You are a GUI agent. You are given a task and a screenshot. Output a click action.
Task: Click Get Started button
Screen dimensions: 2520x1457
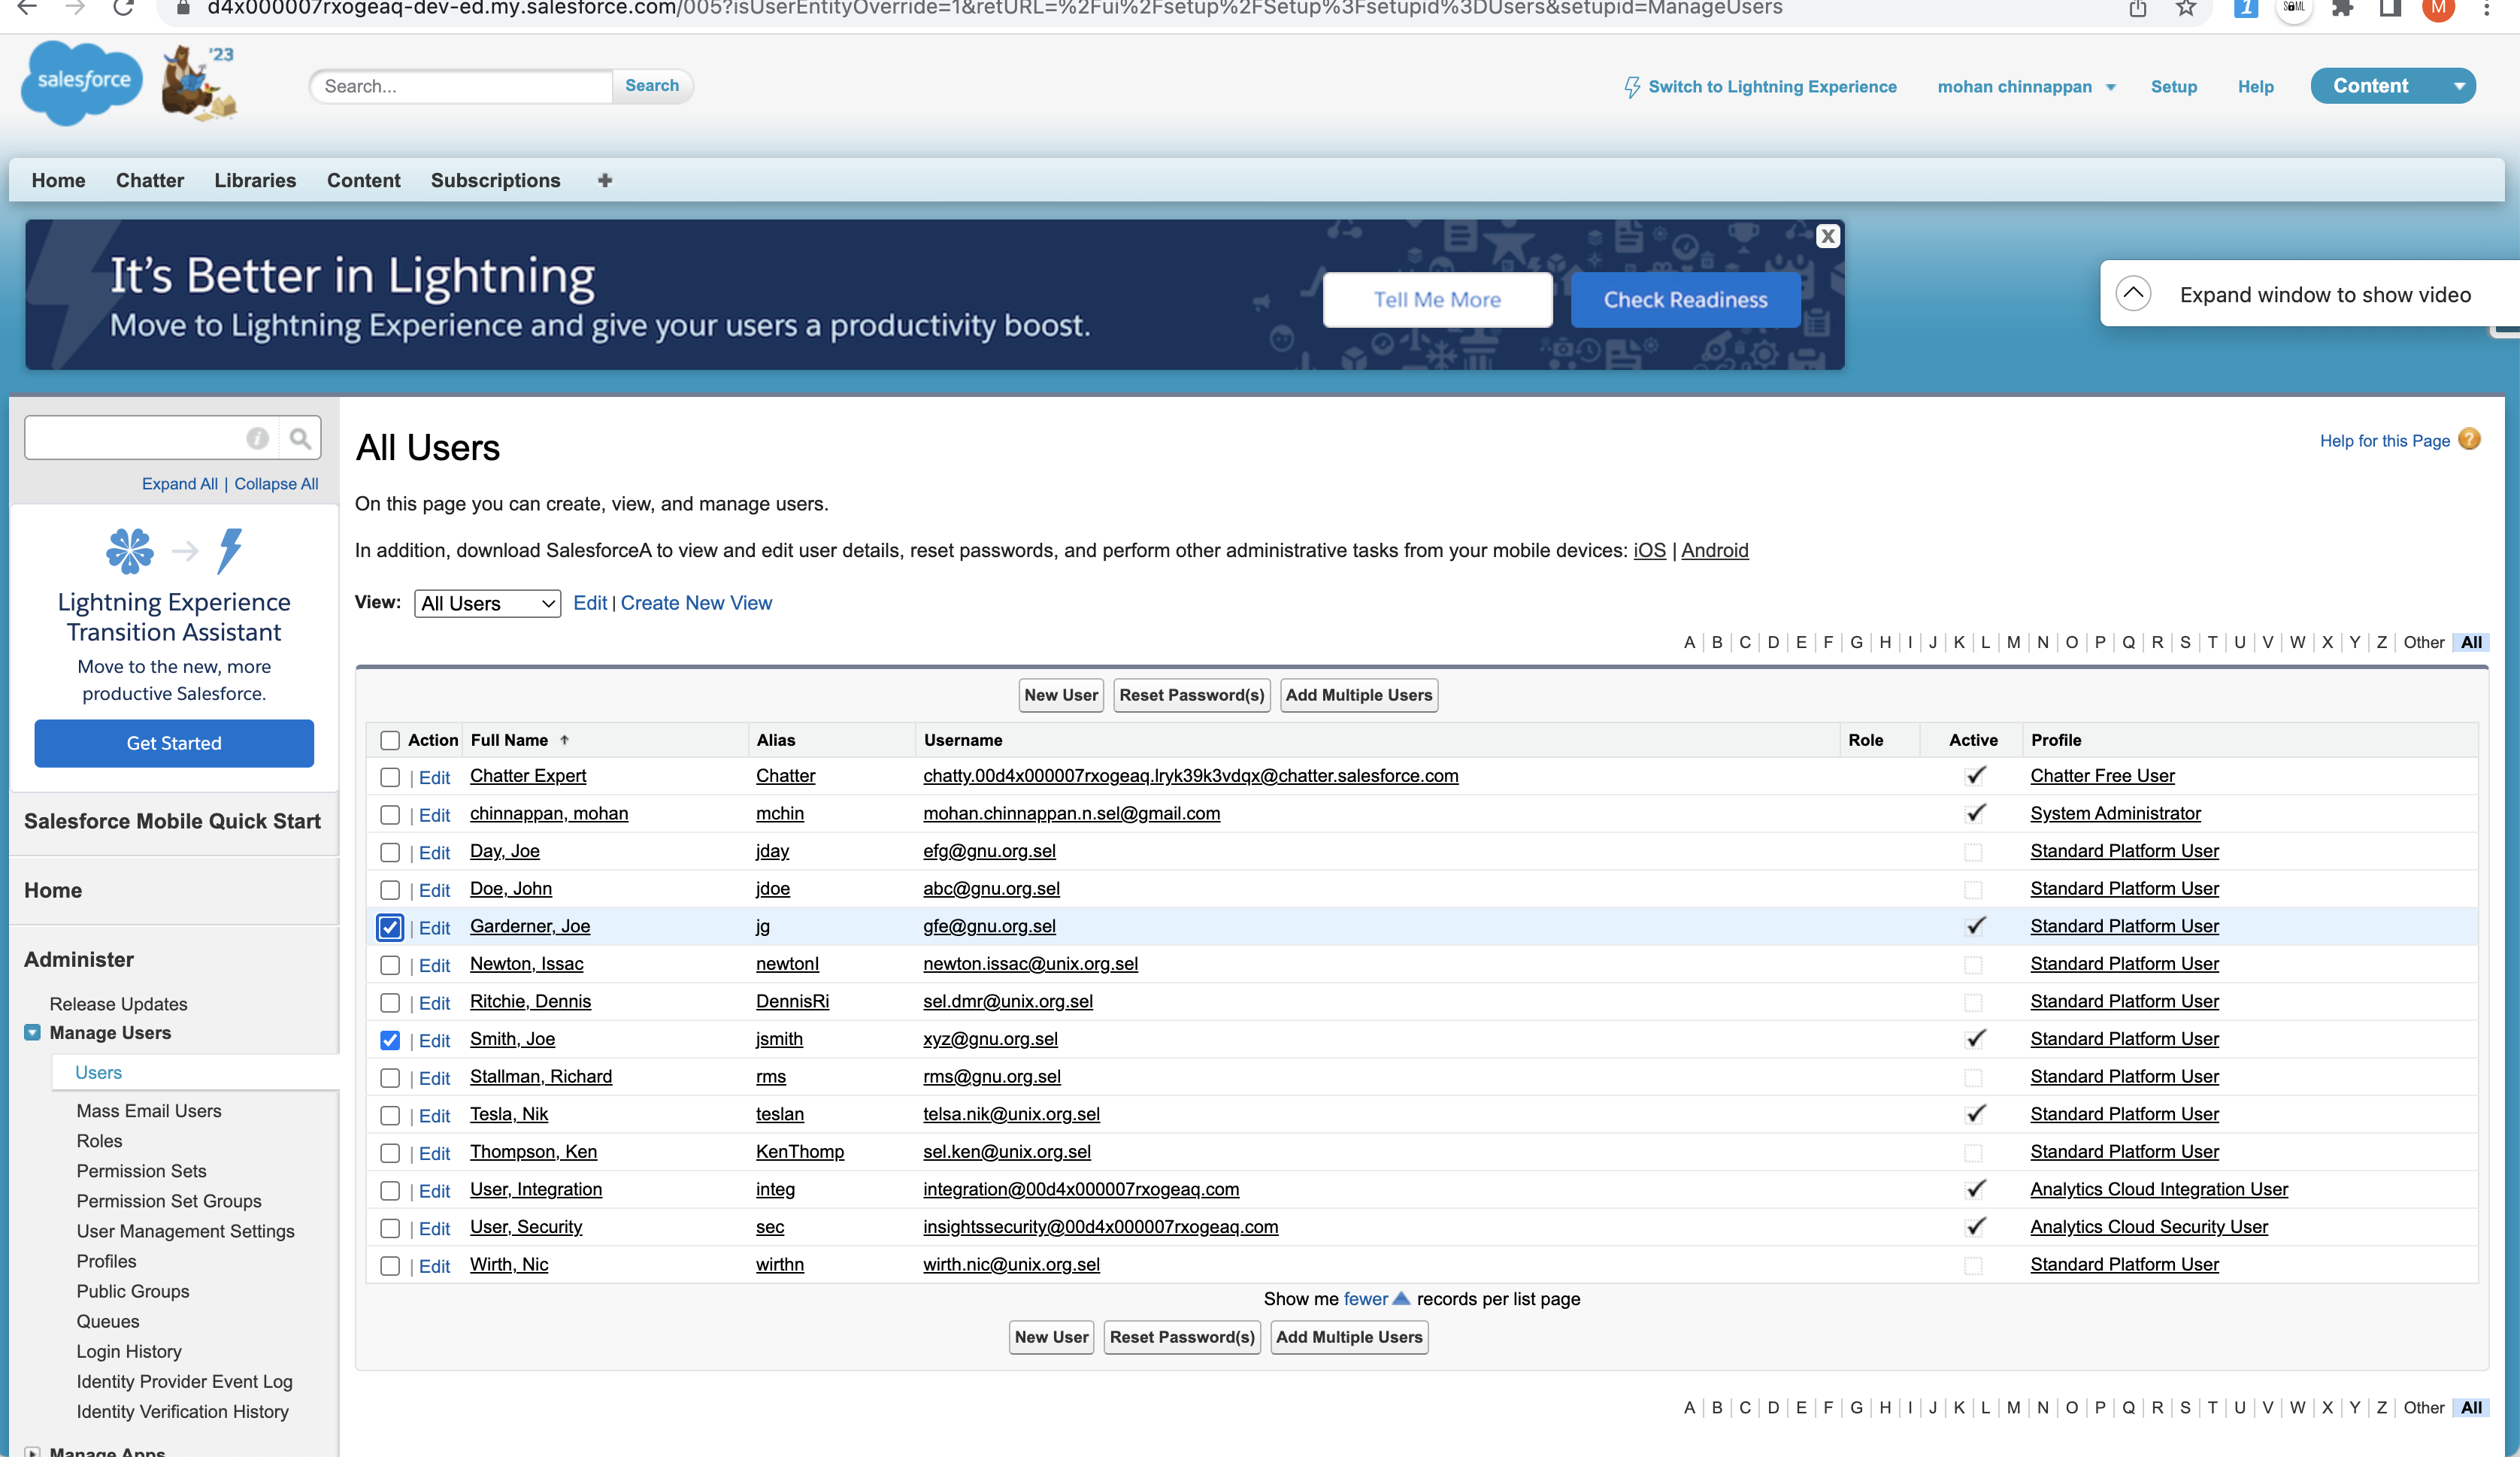click(174, 743)
